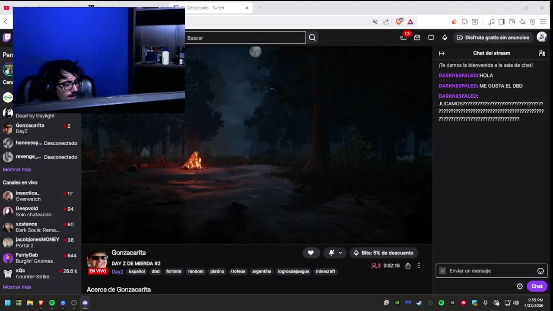The width and height of the screenshot is (553, 311).
Task: Select the trofeos stream tag
Action: [x=238, y=271]
